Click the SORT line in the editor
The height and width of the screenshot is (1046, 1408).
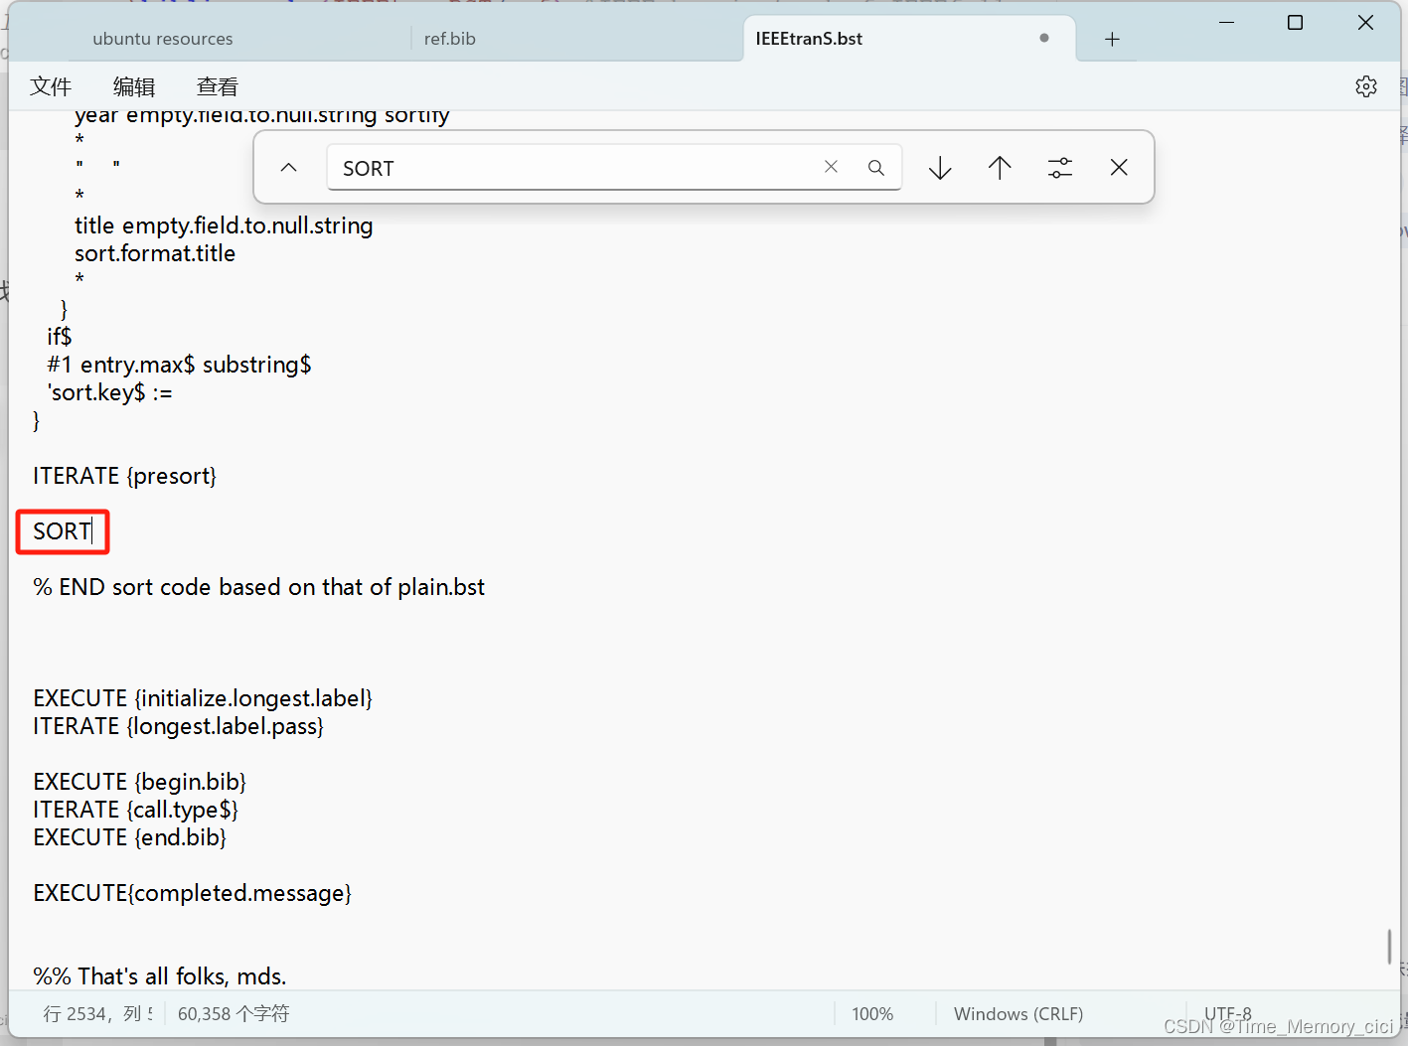pos(62,531)
